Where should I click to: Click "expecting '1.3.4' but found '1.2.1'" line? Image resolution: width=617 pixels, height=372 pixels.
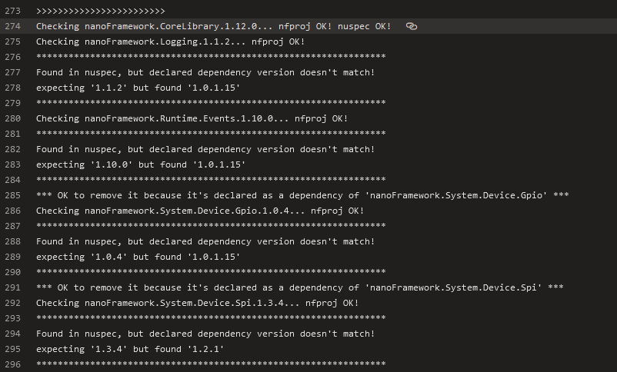click(x=130, y=349)
